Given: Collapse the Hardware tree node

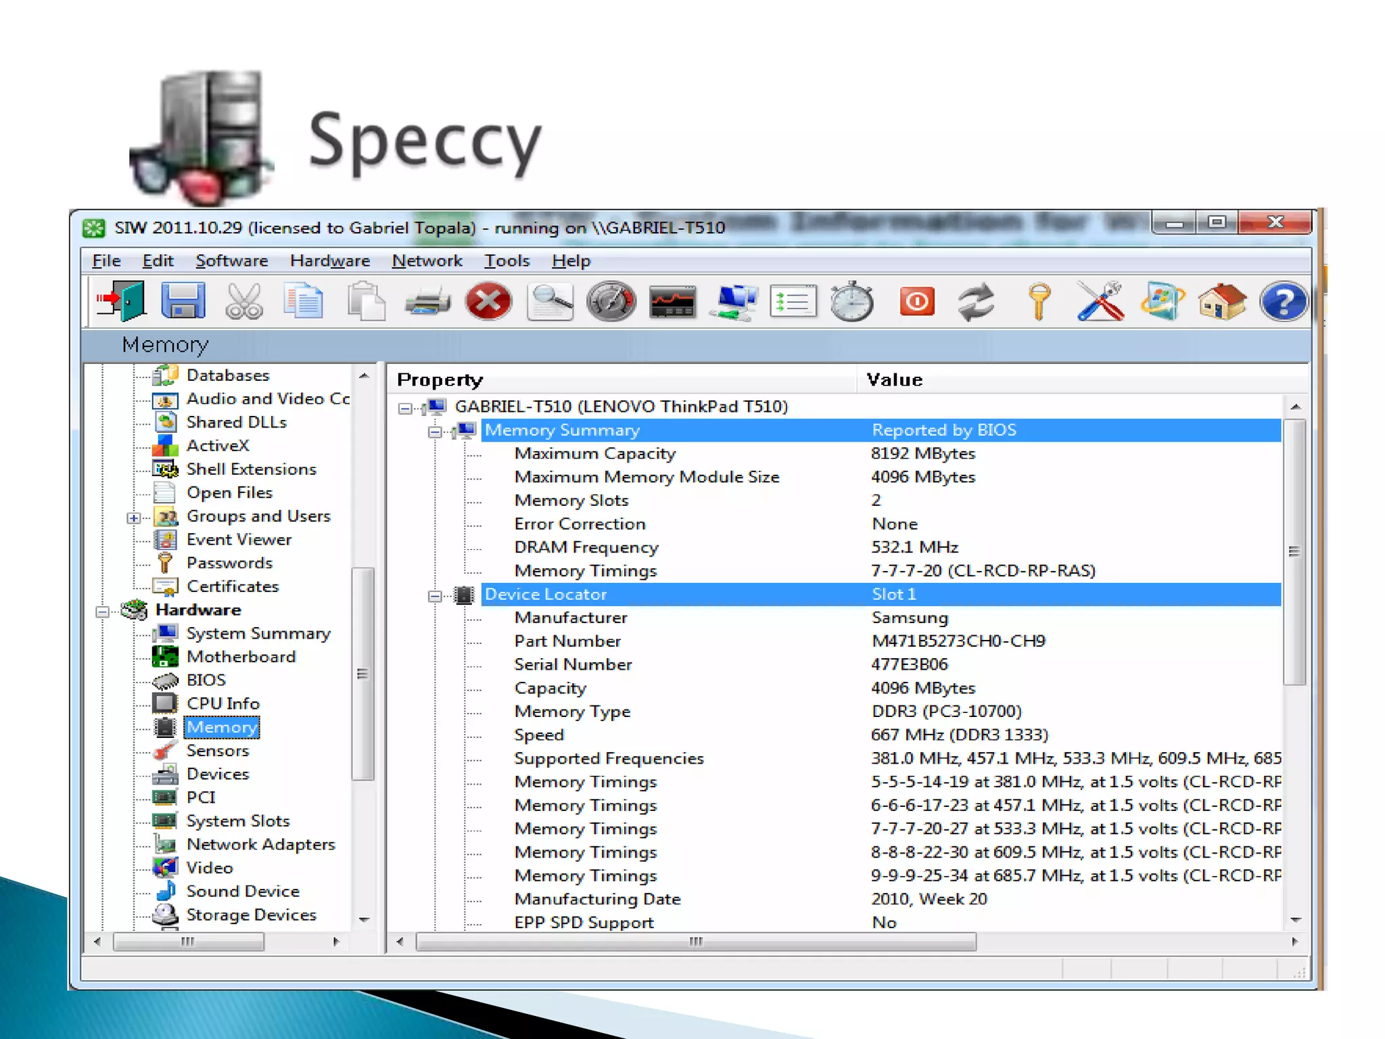Looking at the screenshot, I should pyautogui.click(x=102, y=611).
